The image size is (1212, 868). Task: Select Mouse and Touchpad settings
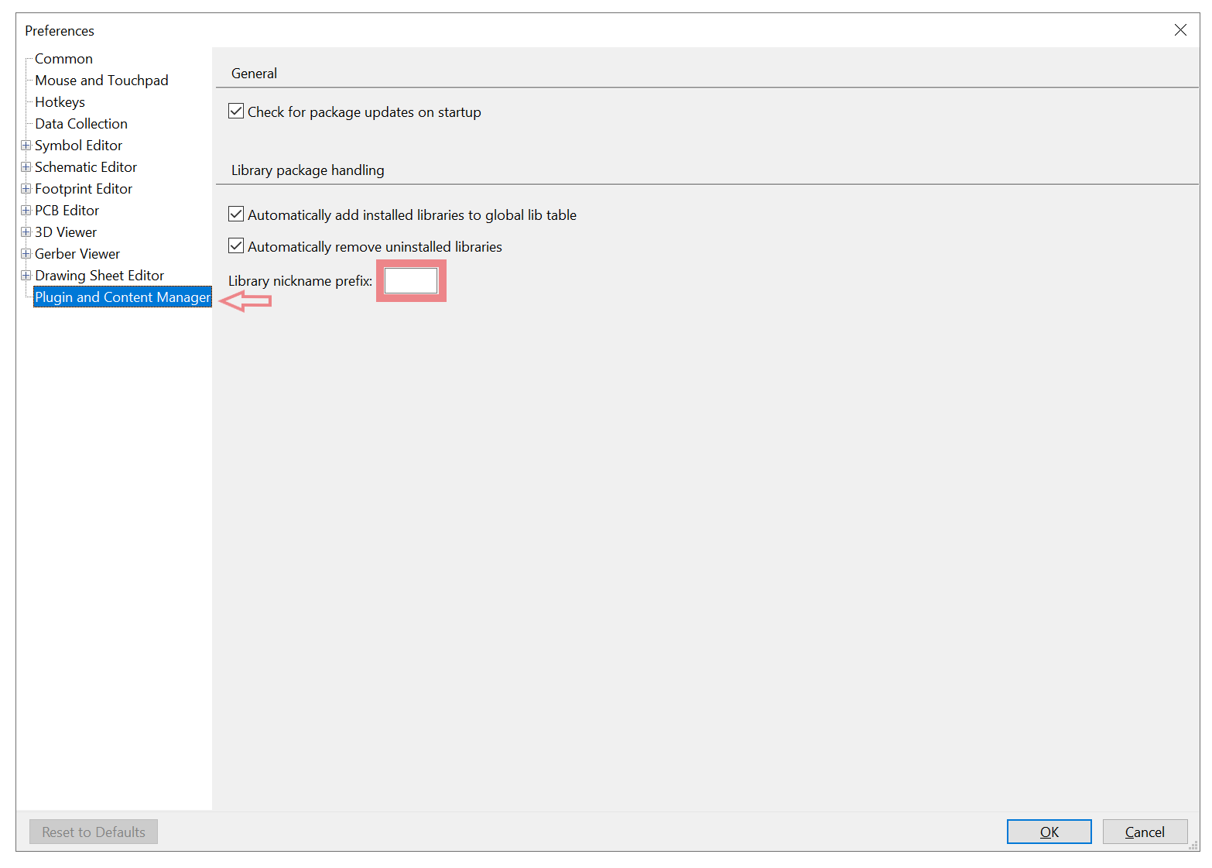(101, 81)
